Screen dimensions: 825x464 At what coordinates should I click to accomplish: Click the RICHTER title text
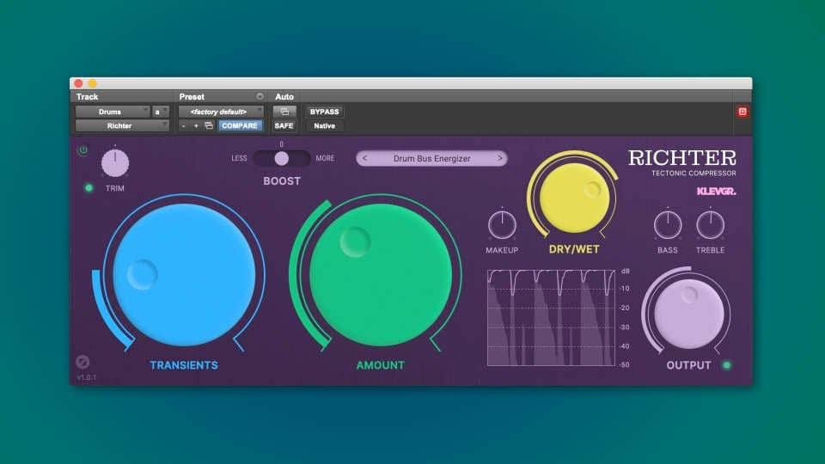point(681,157)
